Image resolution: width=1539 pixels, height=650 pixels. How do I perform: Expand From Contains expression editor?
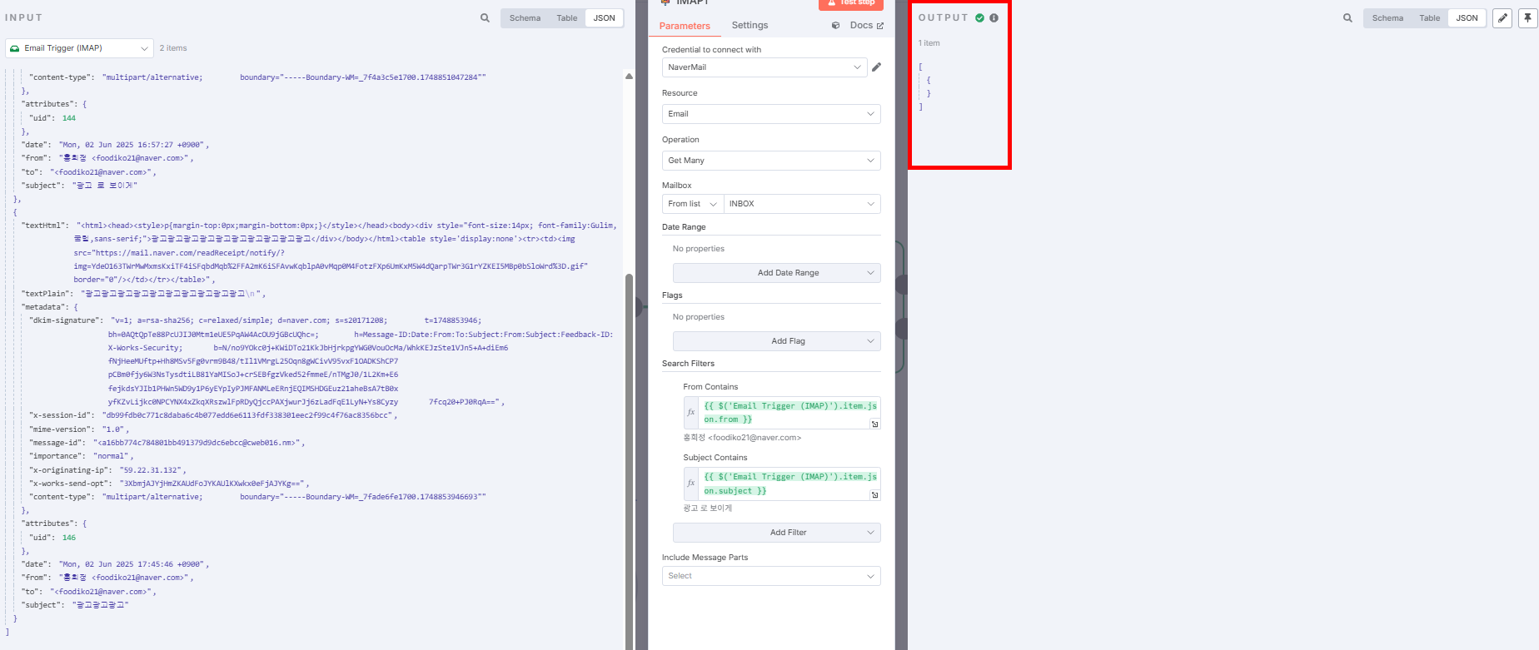click(x=874, y=424)
